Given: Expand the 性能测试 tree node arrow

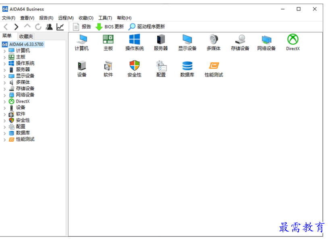Looking at the screenshot, I should pyautogui.click(x=4, y=140).
